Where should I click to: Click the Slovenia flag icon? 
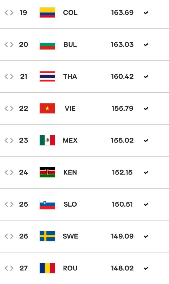[47, 204]
